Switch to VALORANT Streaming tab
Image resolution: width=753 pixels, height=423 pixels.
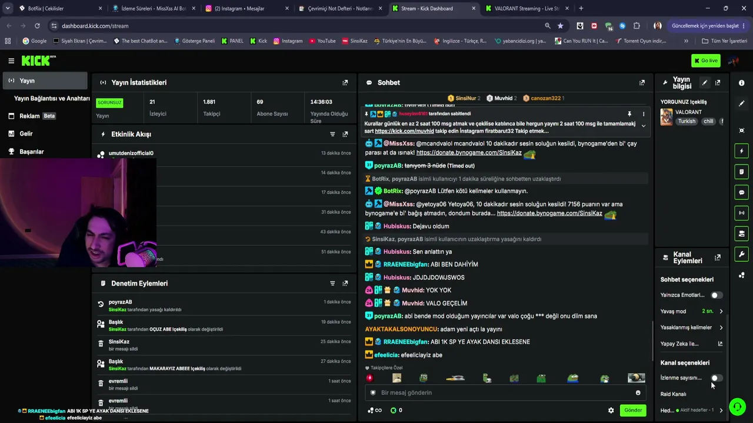point(527,8)
